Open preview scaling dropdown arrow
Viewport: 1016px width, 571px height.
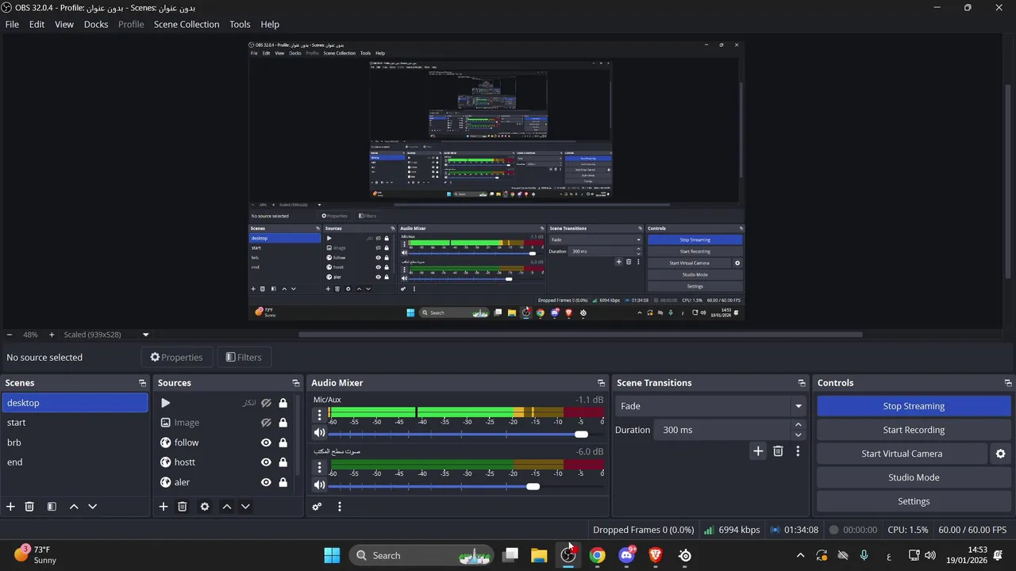pos(145,335)
